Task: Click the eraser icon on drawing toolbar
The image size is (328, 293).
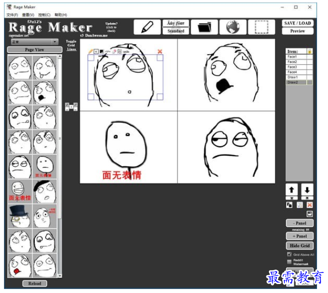Action: coord(114,51)
